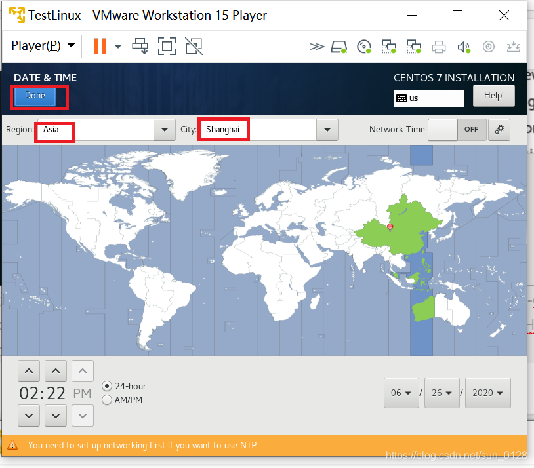The height and width of the screenshot is (468, 534).
Task: Send Ctrl+Alt+Del to the VM
Action: [140, 46]
